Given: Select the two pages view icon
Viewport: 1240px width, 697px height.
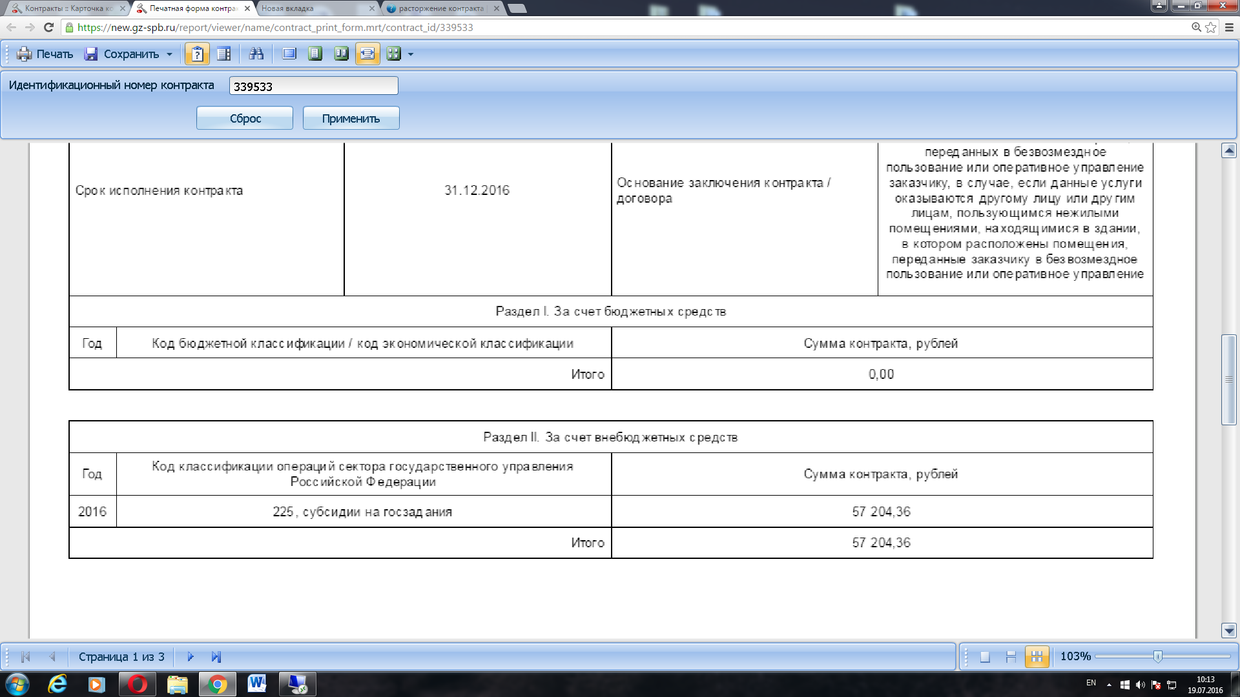Looking at the screenshot, I should click(x=341, y=54).
